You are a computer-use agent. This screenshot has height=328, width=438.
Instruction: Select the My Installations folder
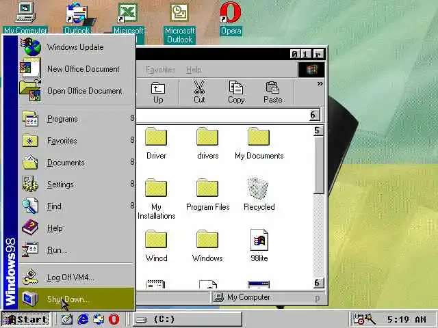[x=156, y=199]
